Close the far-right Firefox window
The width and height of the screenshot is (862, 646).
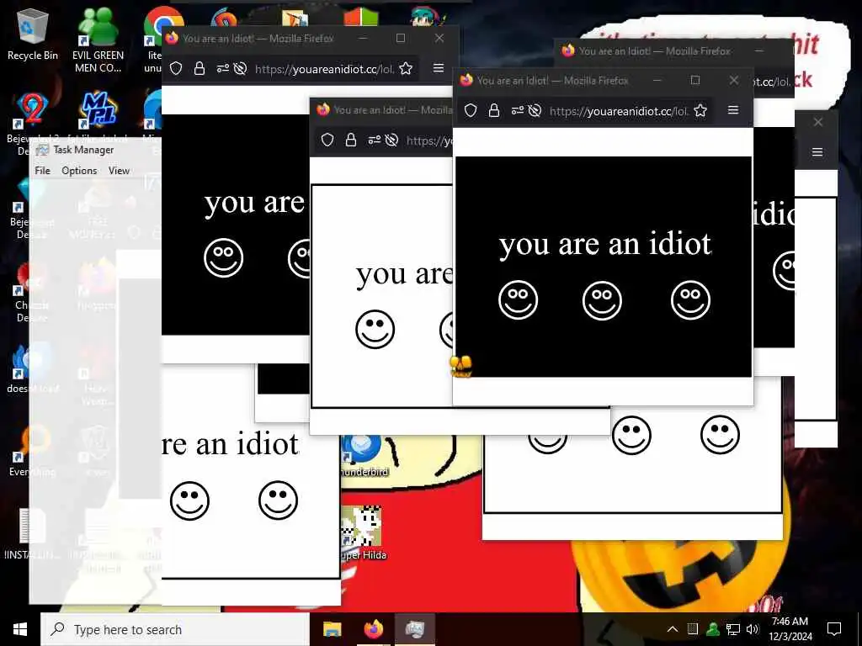click(818, 122)
